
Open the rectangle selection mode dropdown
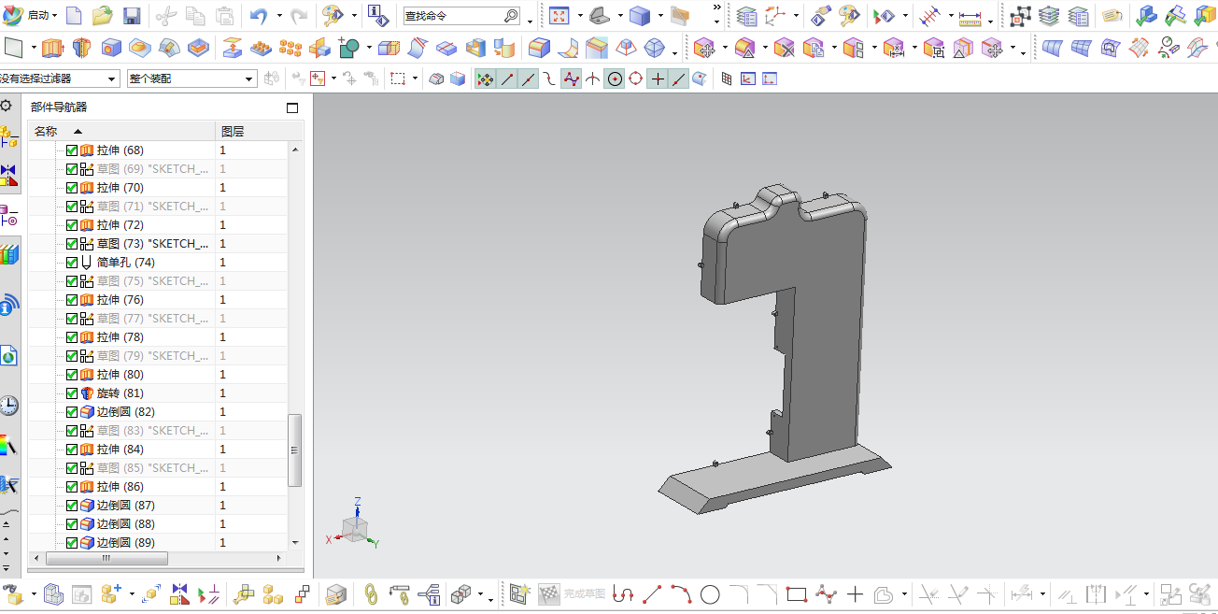pos(415,79)
